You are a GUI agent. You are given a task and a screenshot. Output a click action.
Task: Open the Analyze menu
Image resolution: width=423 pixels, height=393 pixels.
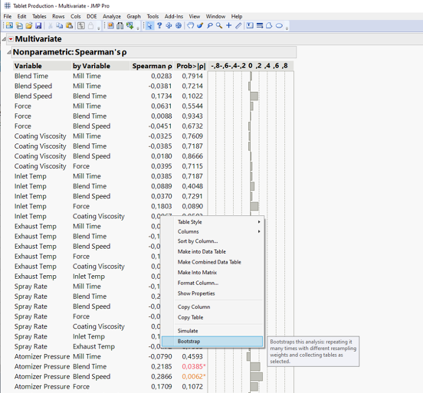tap(112, 16)
